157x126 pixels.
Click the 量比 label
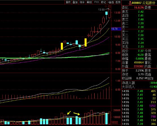point(148,63)
